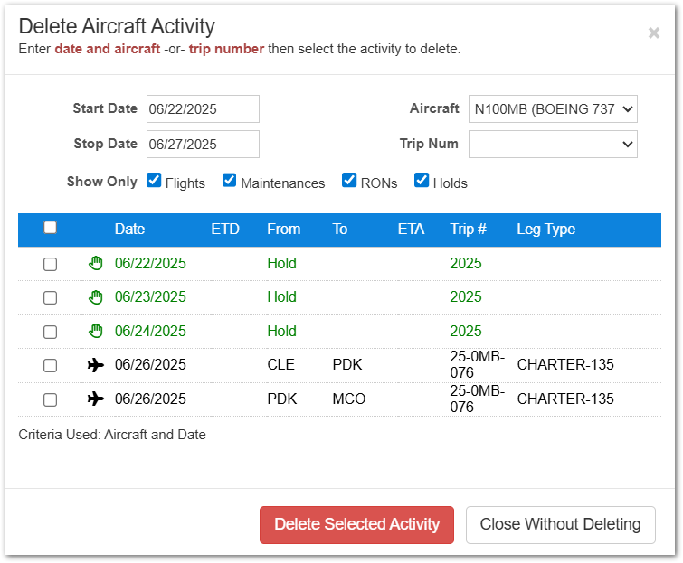Image resolution: width=683 pixels, height=563 pixels.
Task: Click the Leg Type column header
Action: [545, 230]
